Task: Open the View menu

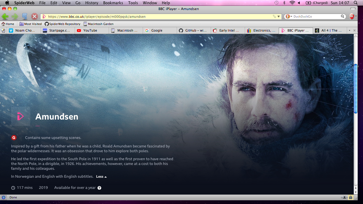Action: point(66,3)
